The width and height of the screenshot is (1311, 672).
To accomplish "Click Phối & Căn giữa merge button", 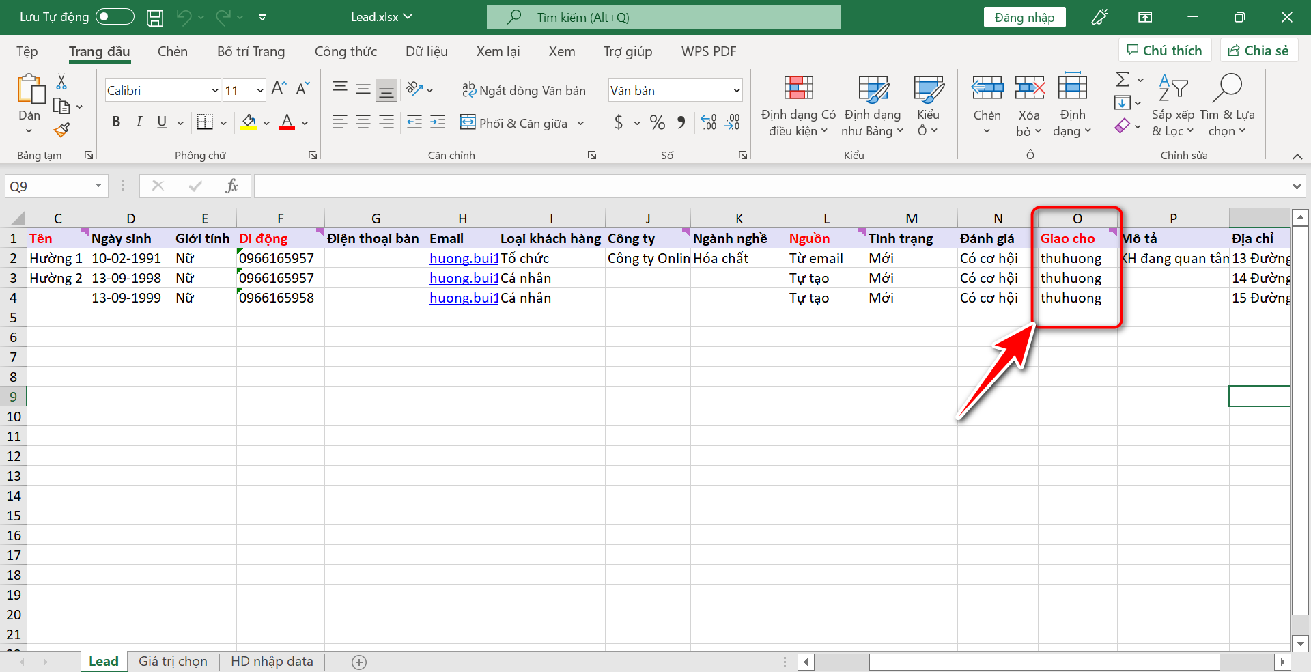I will coord(514,123).
